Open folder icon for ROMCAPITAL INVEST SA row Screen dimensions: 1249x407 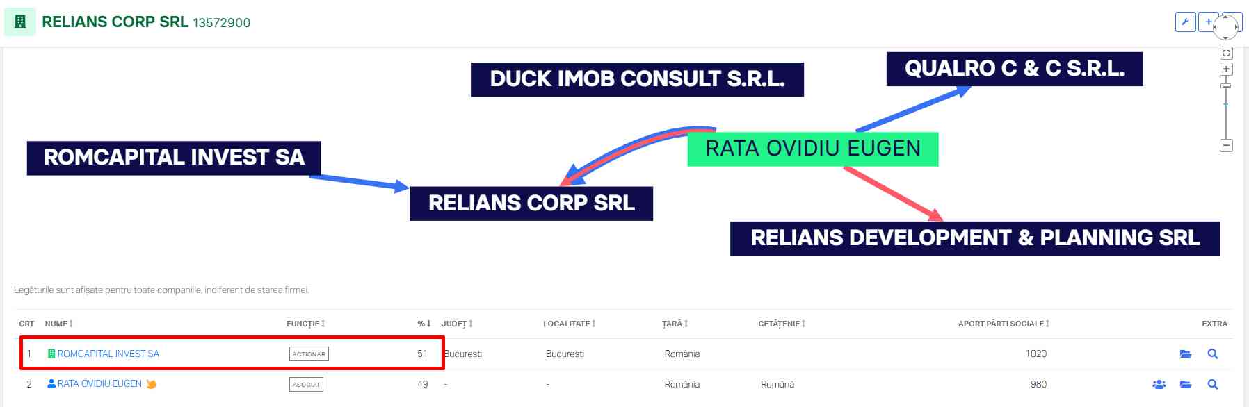point(1186,354)
